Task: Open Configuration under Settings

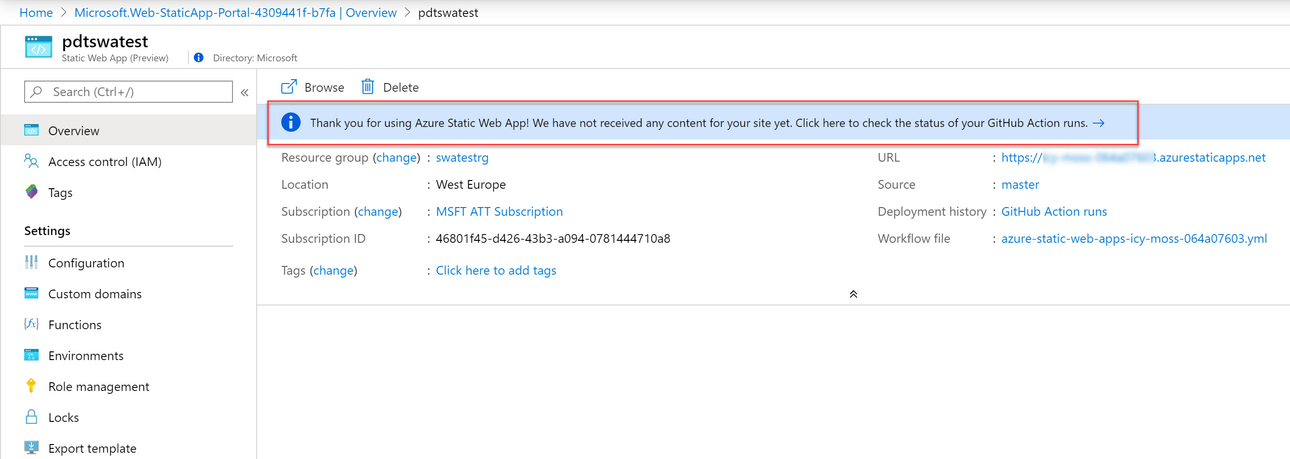Action: [x=86, y=263]
